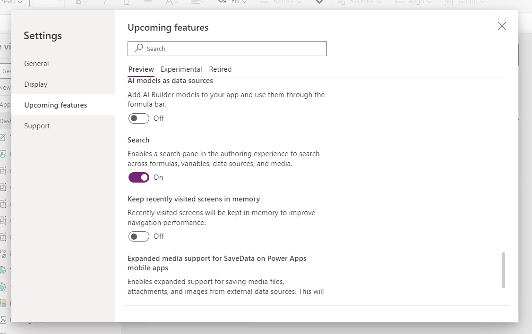The height and width of the screenshot is (334, 532).
Task: Enable AI models as data sources
Action: (x=138, y=118)
